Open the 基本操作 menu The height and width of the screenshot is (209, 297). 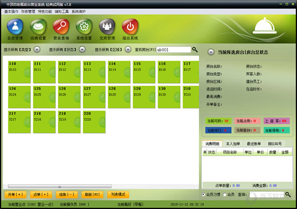point(11,10)
